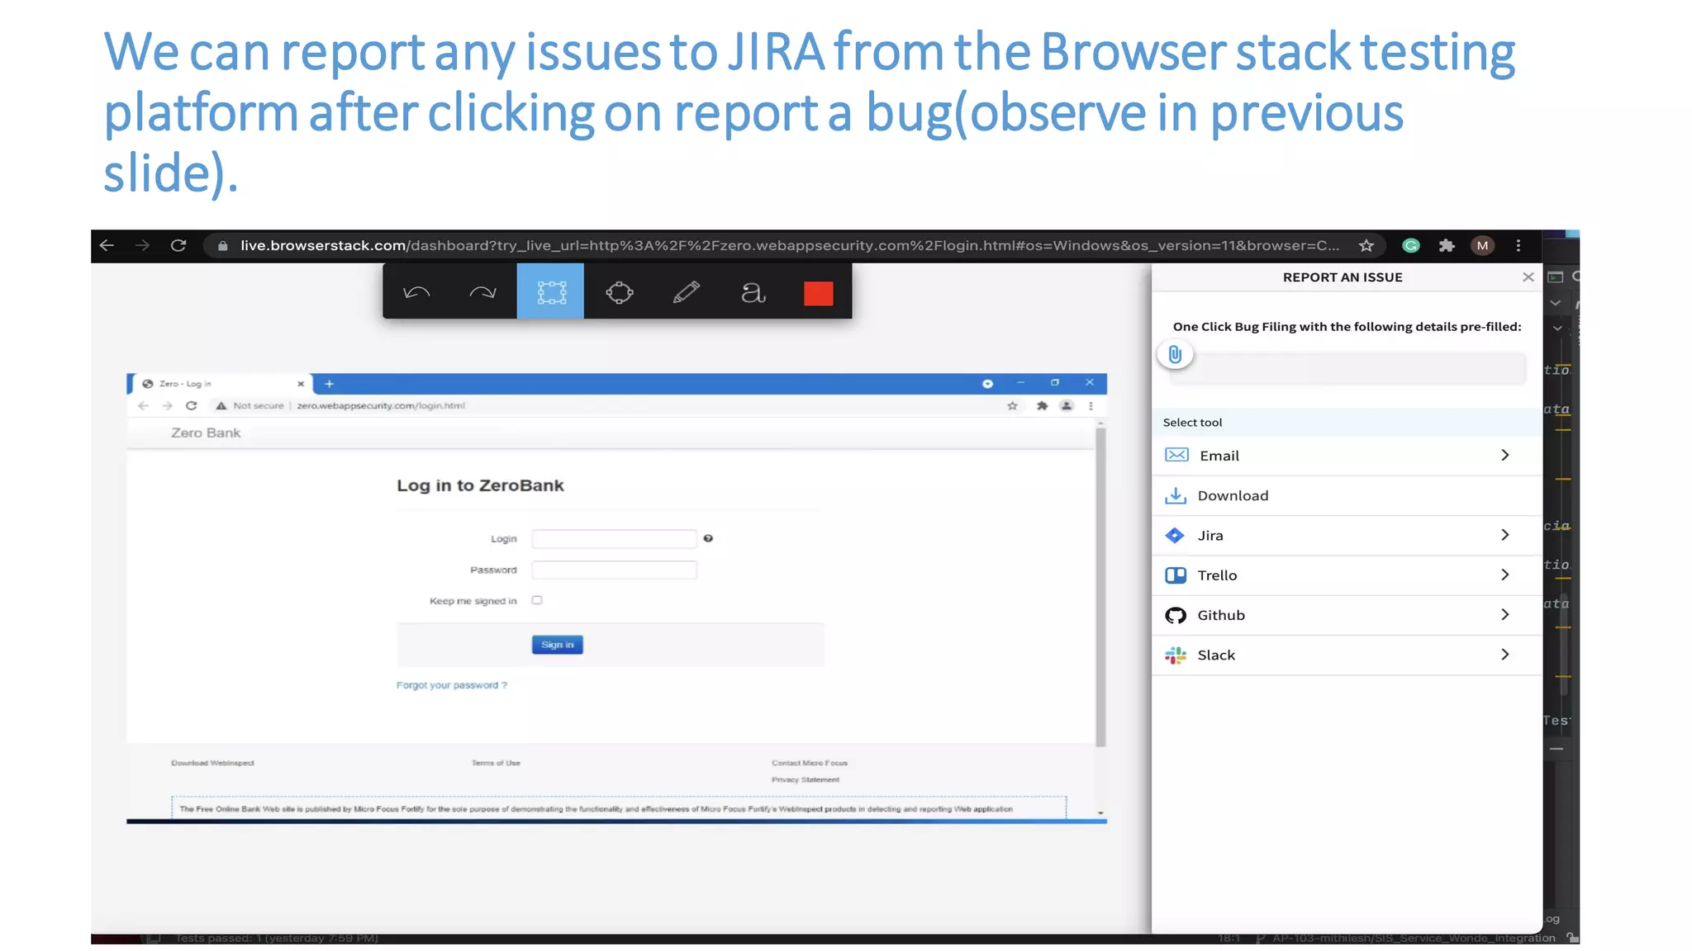Expand the Github option chevron
Screen dimensions: 1692x951
[1505, 614]
